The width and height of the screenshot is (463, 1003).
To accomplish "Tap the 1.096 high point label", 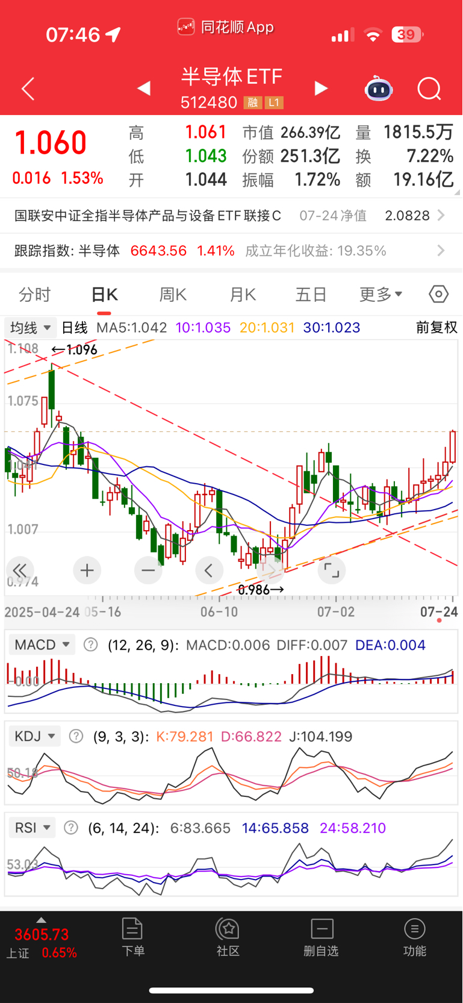I will [74, 349].
